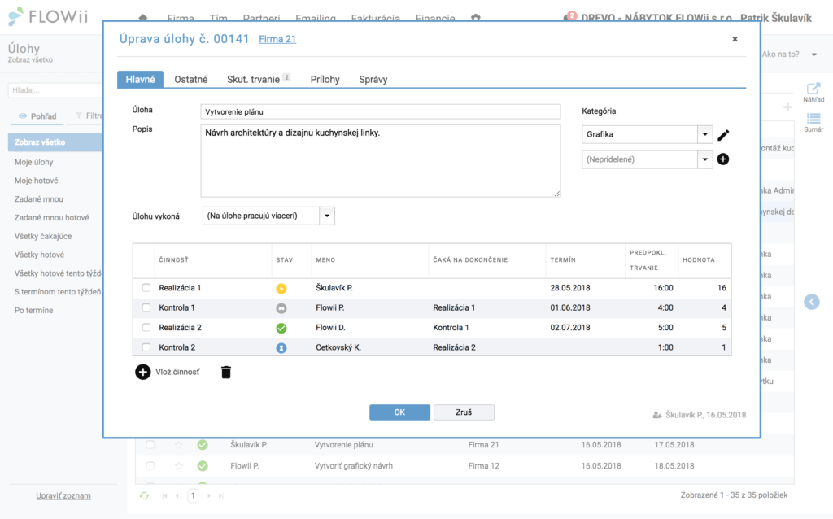Click the Hľadaj search field
The image size is (833, 519).
pos(55,90)
